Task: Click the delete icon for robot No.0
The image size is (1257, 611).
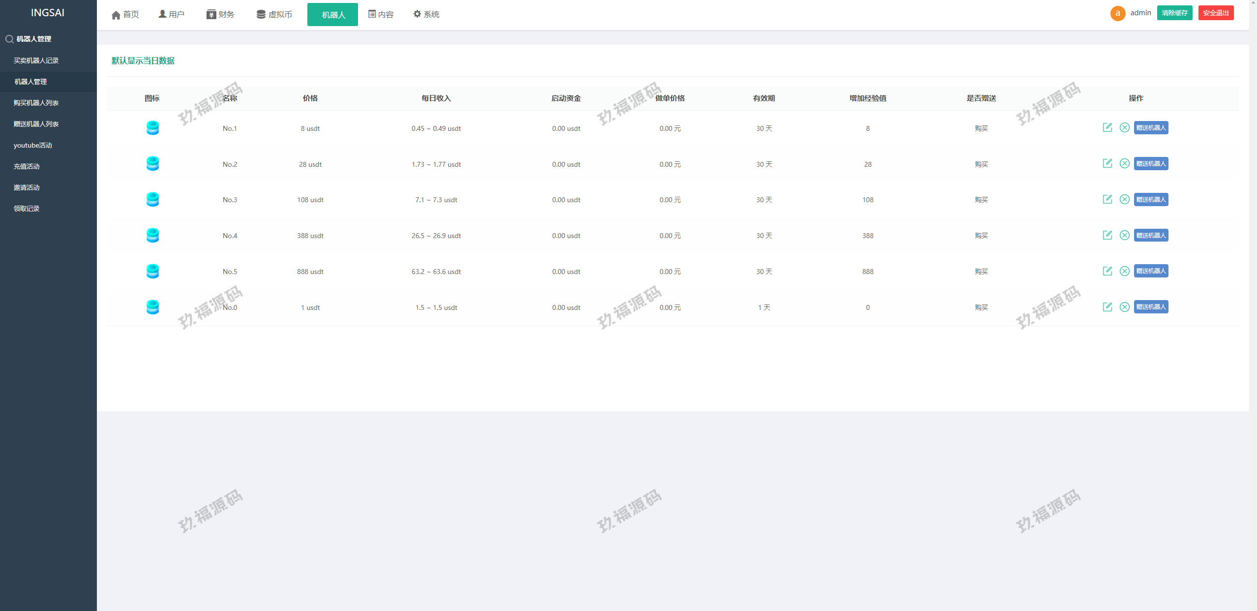Action: [x=1124, y=307]
